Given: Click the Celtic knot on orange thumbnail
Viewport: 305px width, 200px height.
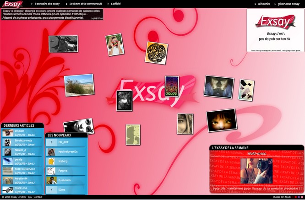Looking at the screenshot, I should click(x=156, y=53).
